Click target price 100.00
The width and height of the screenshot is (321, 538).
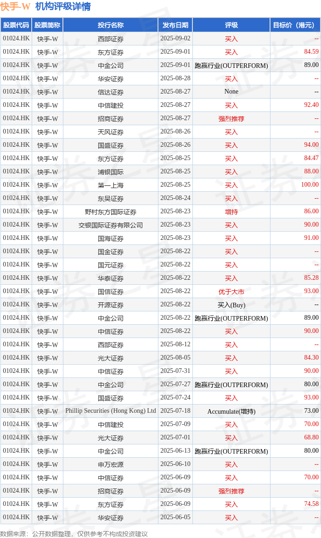[310, 184]
